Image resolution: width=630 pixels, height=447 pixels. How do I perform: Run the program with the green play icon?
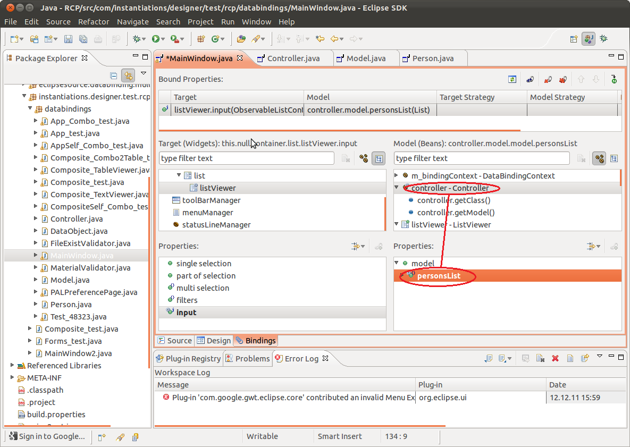tap(155, 39)
